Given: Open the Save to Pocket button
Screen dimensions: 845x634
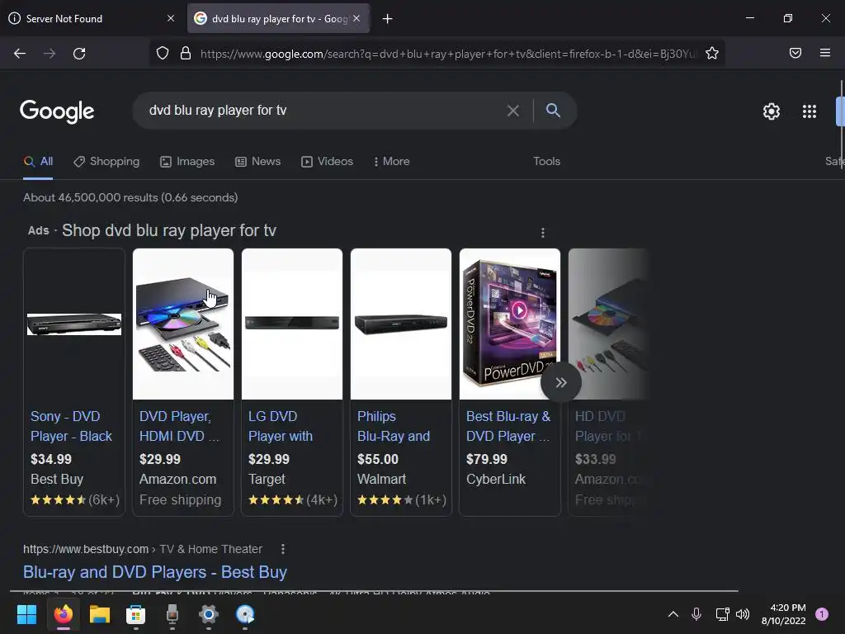Looking at the screenshot, I should coord(795,53).
